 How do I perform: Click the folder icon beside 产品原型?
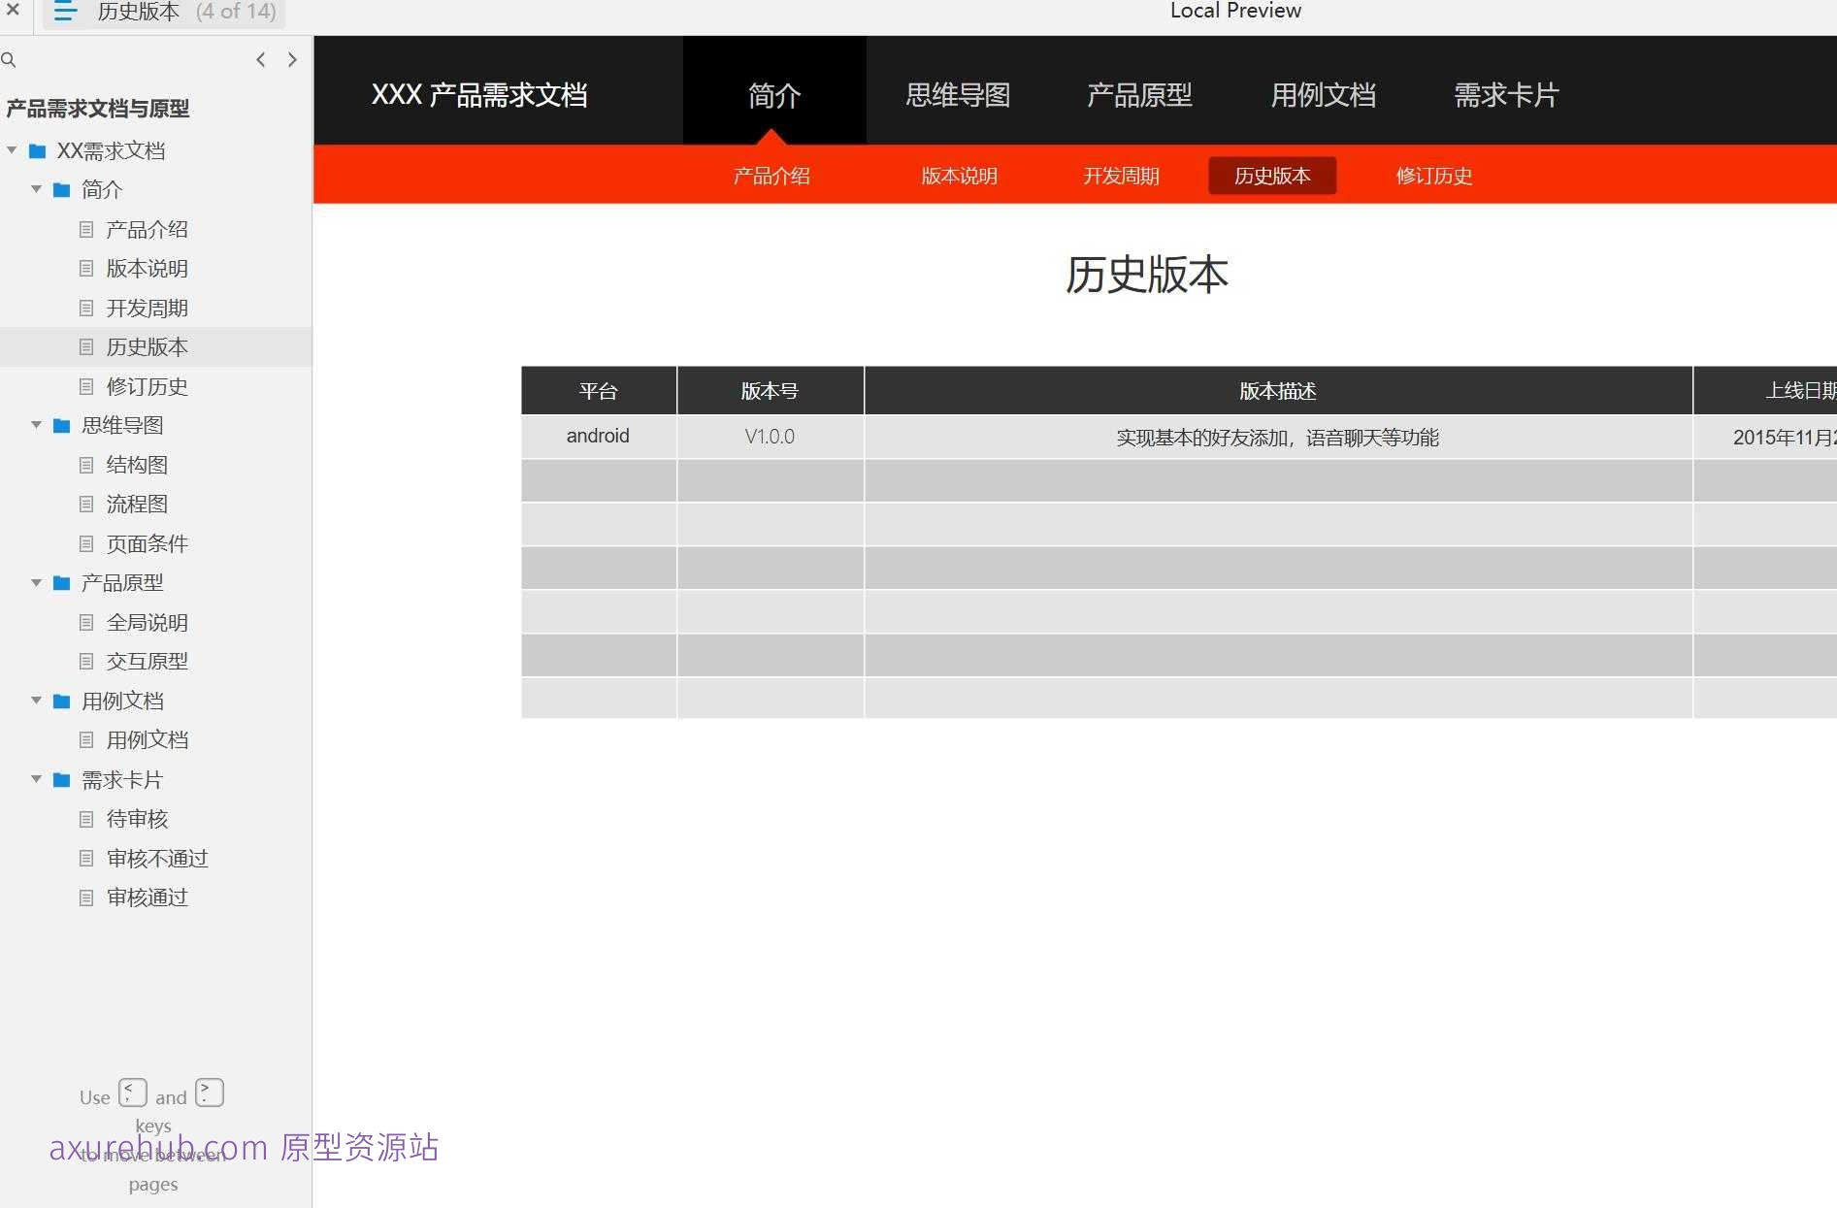[60, 582]
